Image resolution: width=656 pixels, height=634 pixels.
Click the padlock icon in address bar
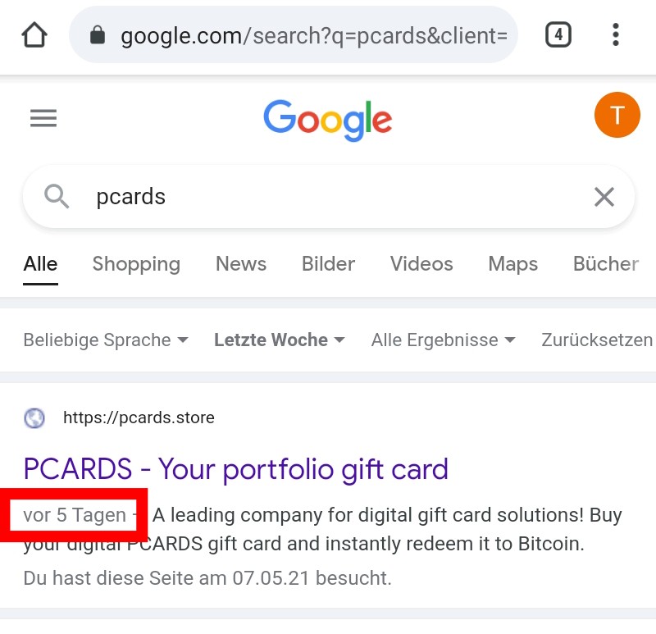pyautogui.click(x=98, y=35)
